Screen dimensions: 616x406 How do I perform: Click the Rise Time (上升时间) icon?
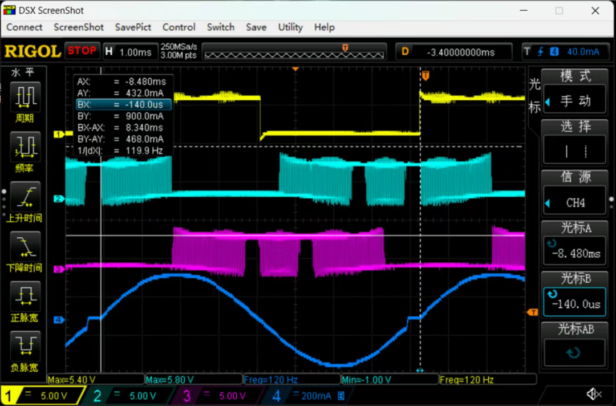pos(24,197)
